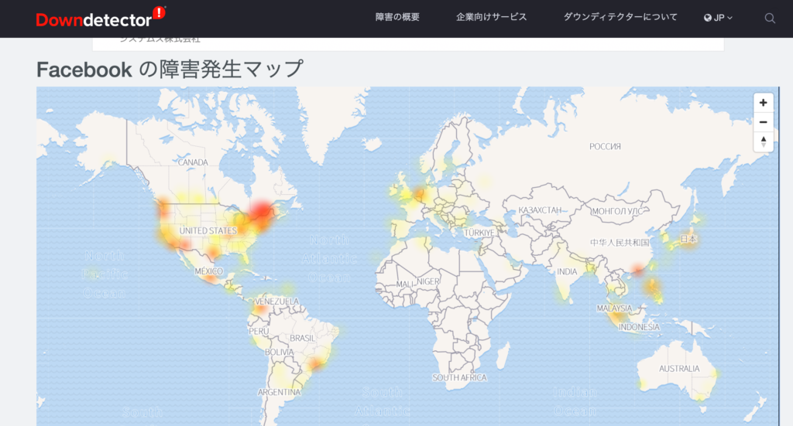Screen dimensions: 793x426
Task: Open search with the magnifier icon
Action: click(770, 19)
